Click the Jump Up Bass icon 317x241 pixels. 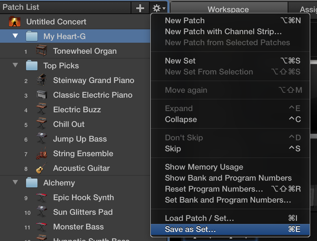[x=42, y=138]
